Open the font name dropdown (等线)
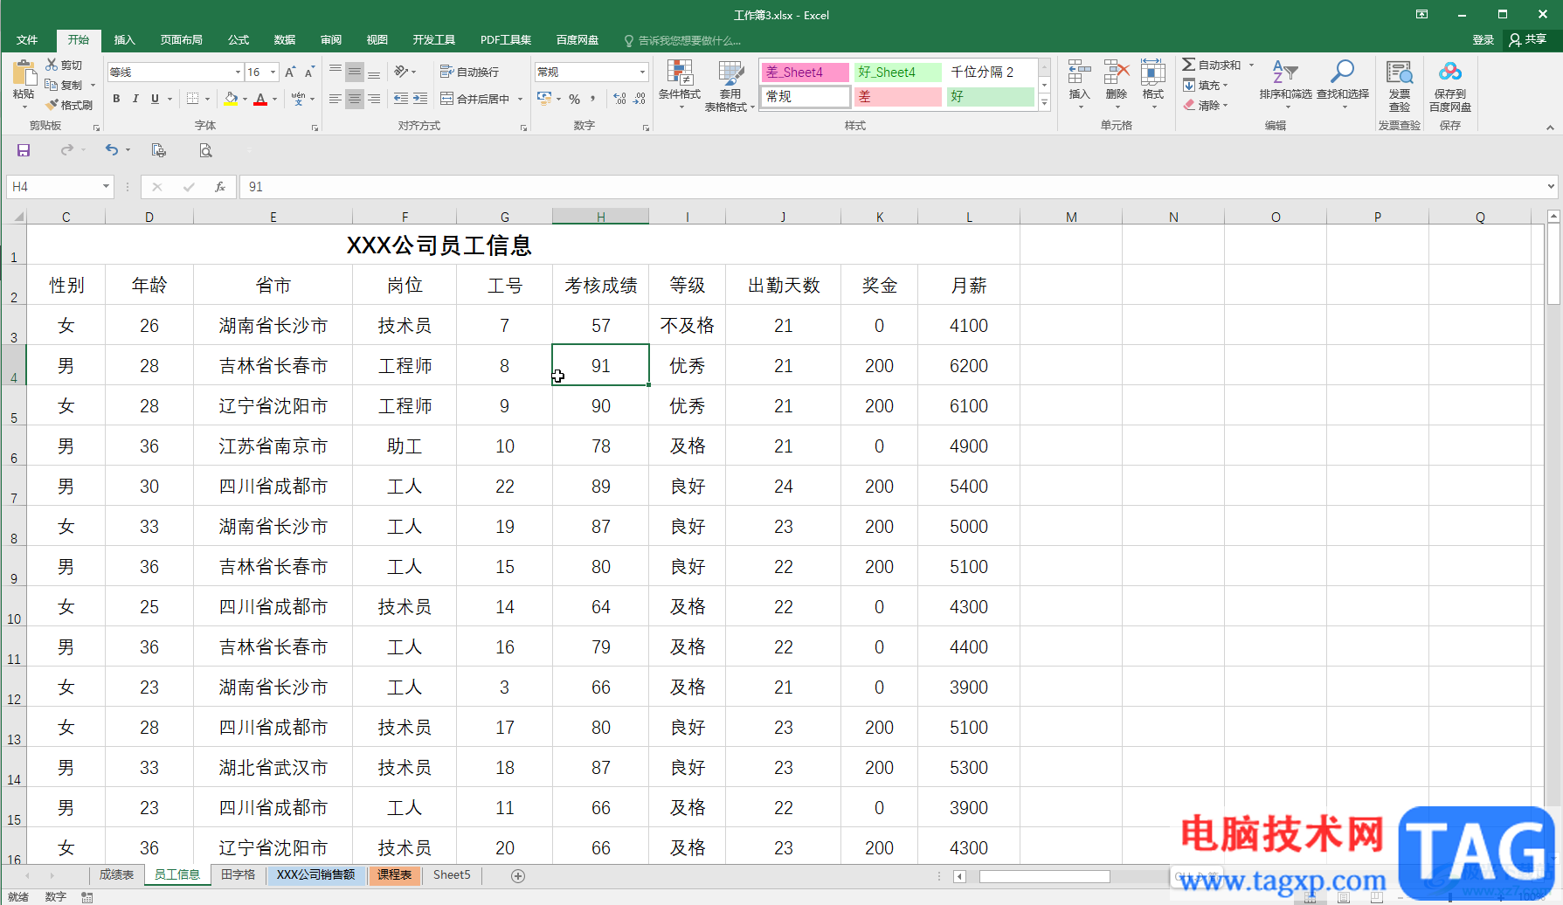 click(x=238, y=72)
